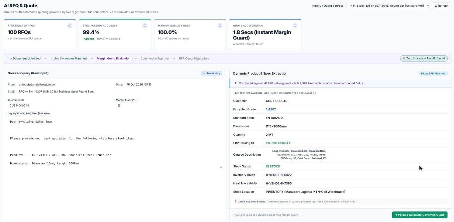This screenshot has width=454, height=222.
Task: Click True Landed Cost + Dynamic Cost-Plus text
Action: pyautogui.click(x=266, y=215)
